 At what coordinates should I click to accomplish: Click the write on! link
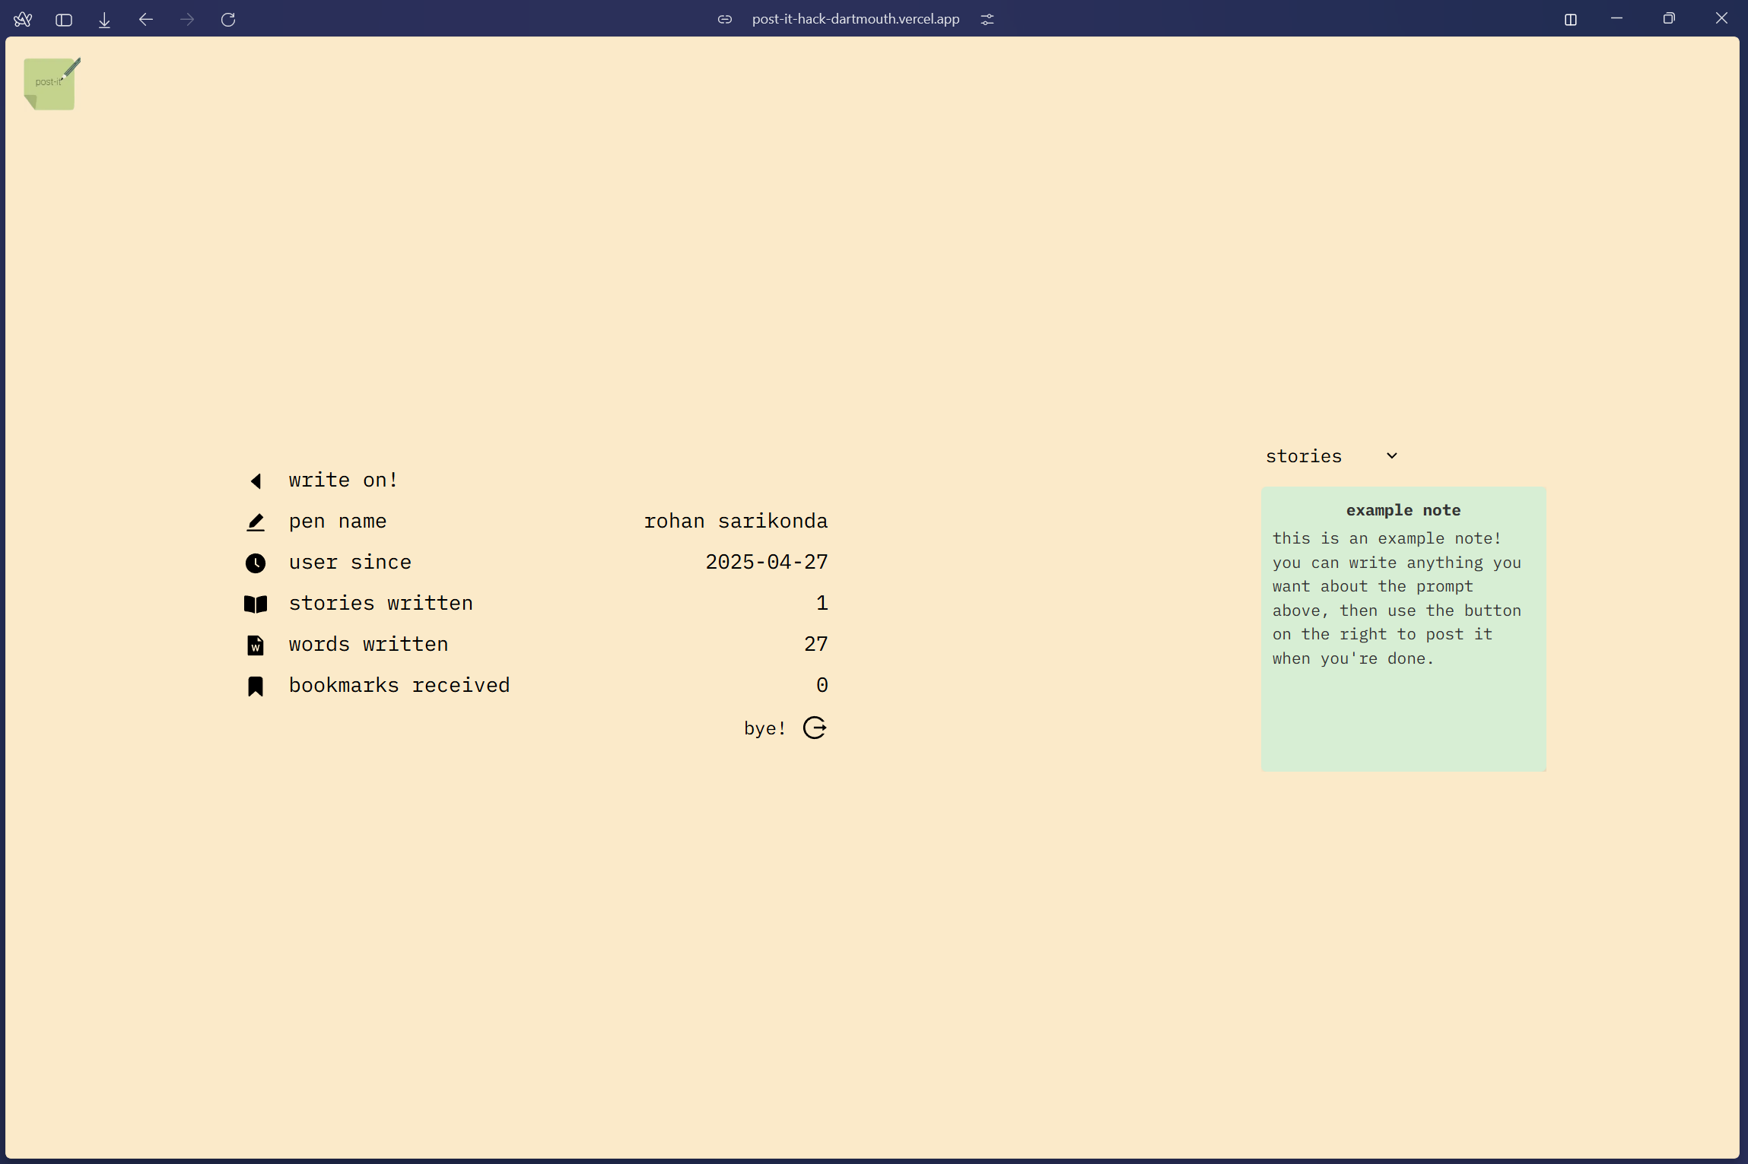(x=343, y=481)
